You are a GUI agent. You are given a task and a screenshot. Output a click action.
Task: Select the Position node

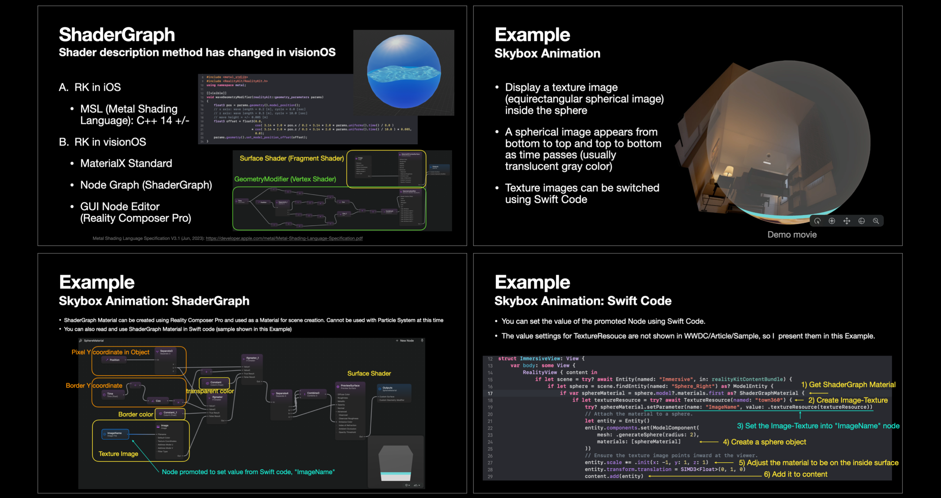113,360
